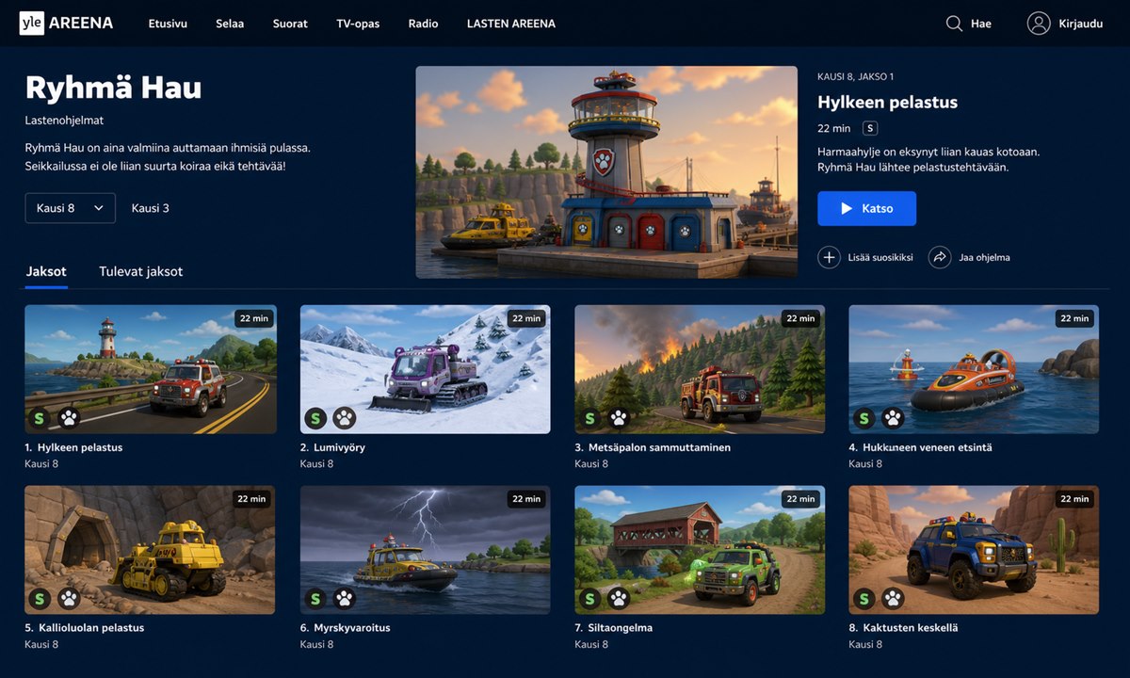Click the search magnifier icon
The height and width of the screenshot is (678, 1130).
(x=954, y=24)
